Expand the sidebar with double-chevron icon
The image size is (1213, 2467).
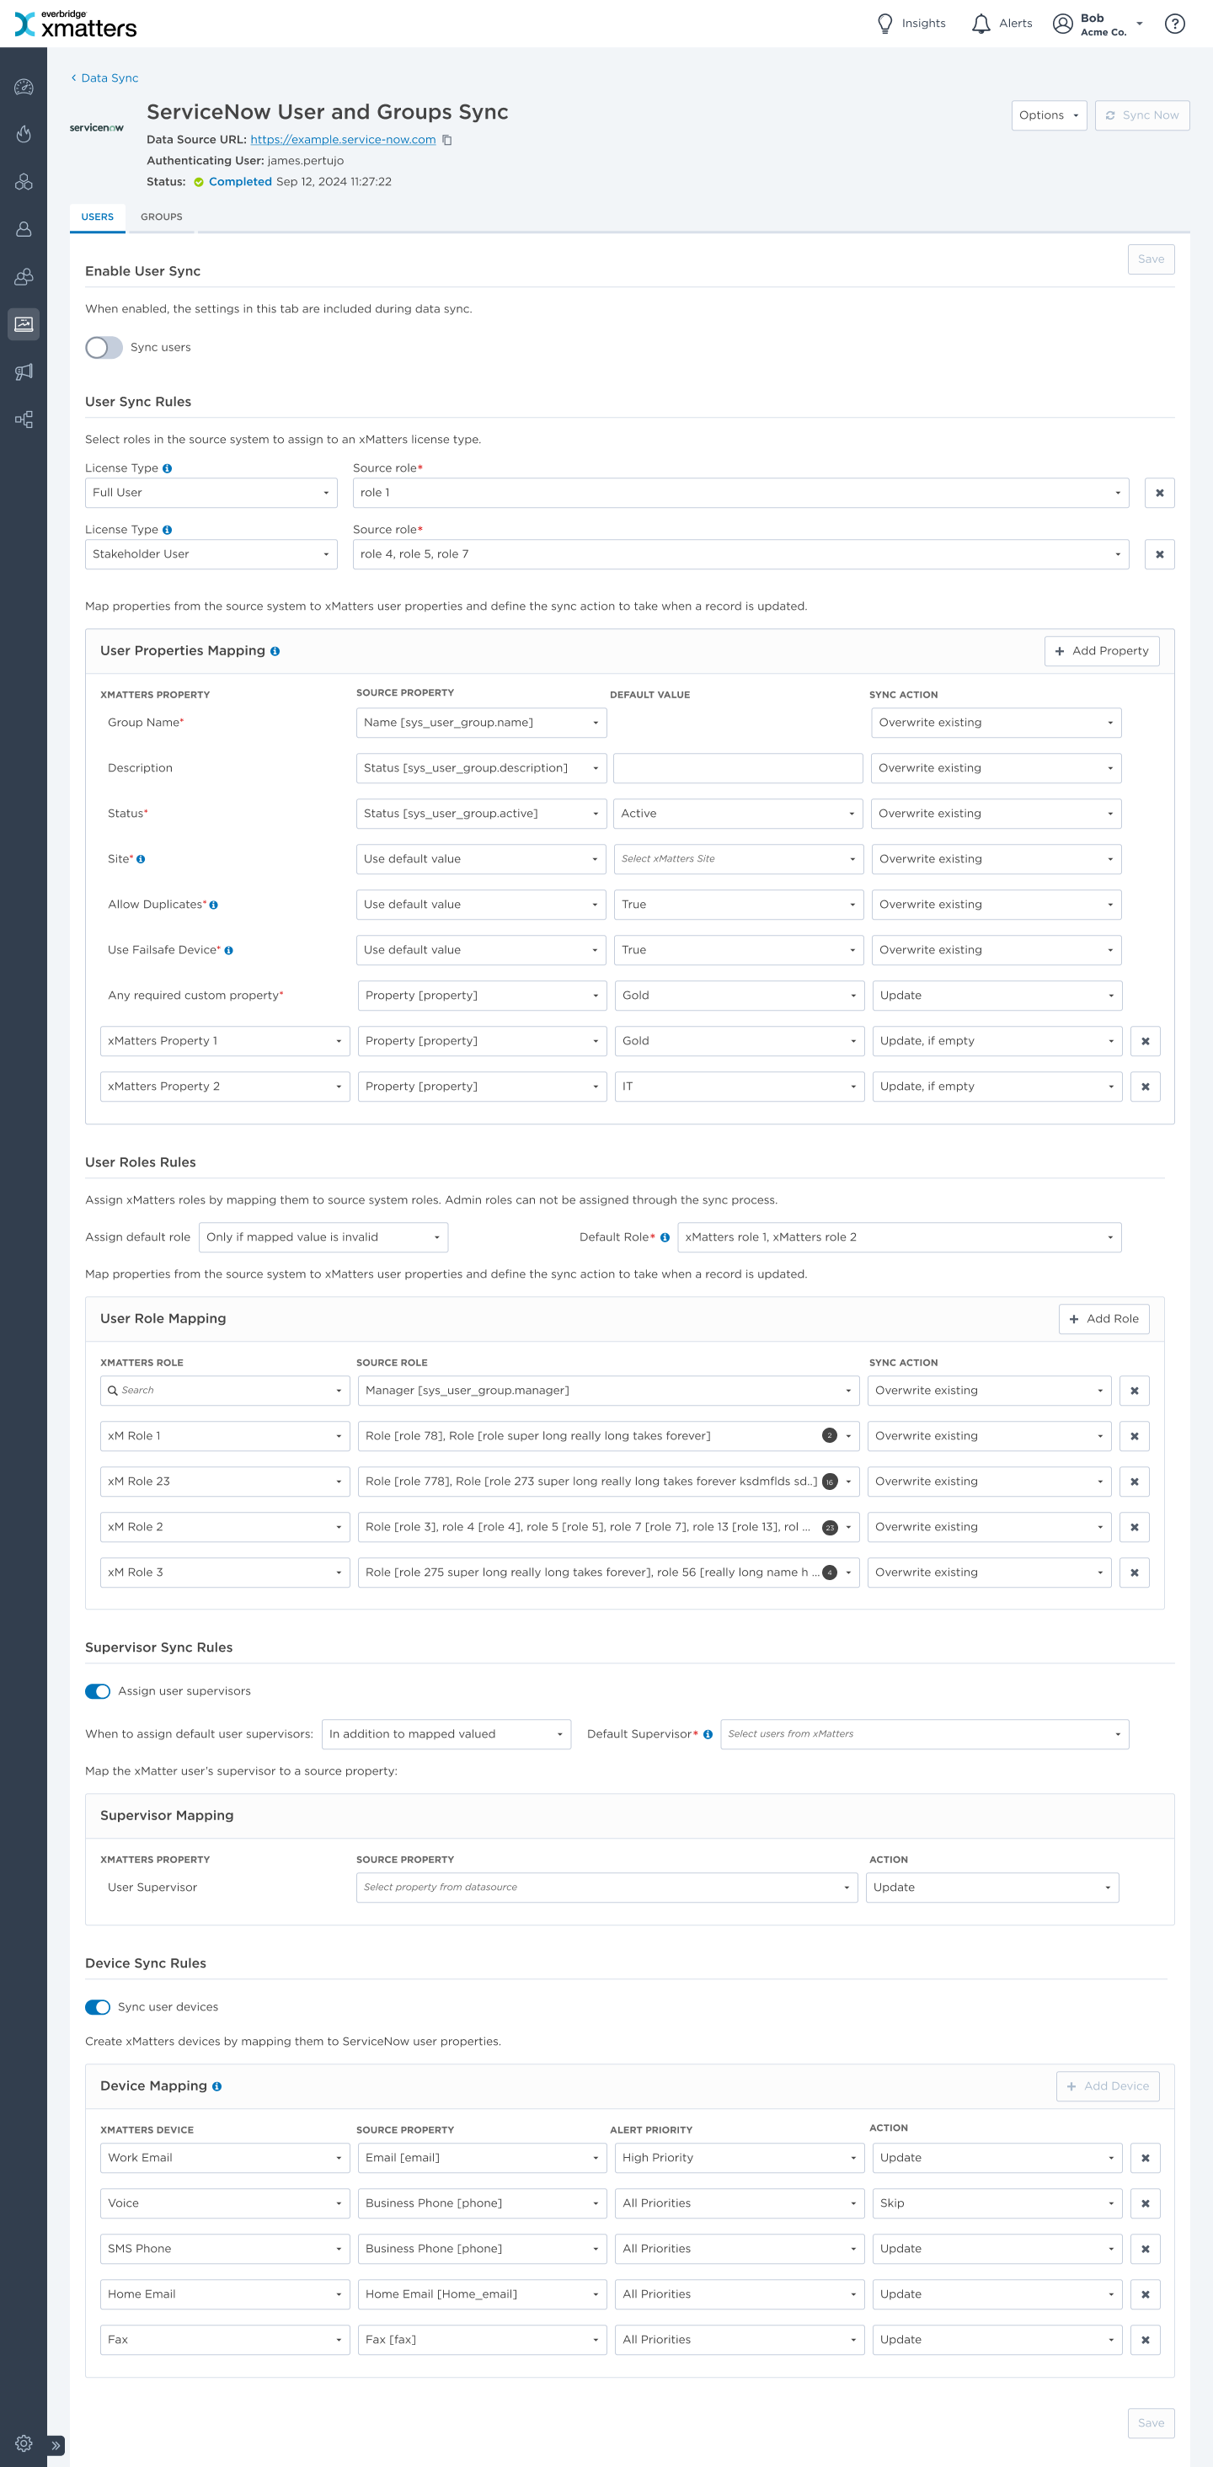[56, 2445]
